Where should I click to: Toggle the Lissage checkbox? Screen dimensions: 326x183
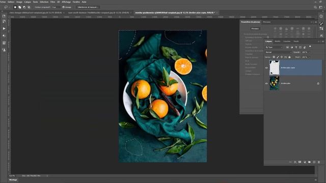[x=63, y=7]
